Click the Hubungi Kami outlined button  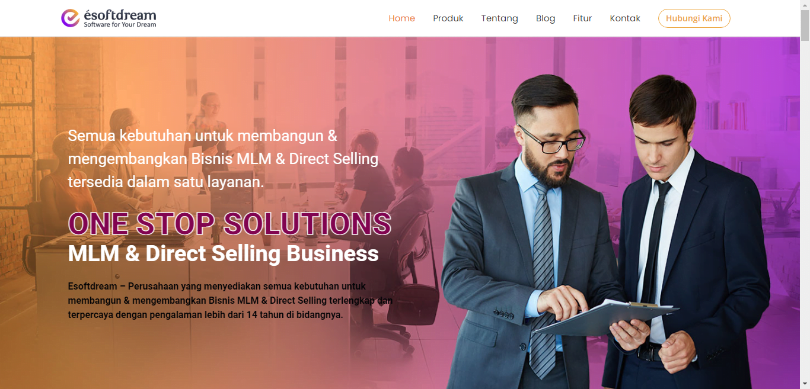pos(694,18)
